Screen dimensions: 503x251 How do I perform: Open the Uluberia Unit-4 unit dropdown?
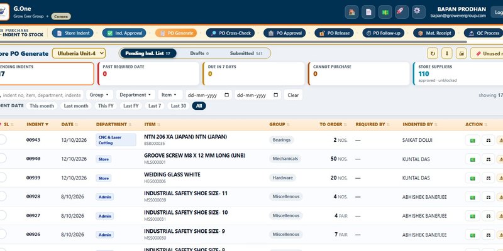click(79, 53)
